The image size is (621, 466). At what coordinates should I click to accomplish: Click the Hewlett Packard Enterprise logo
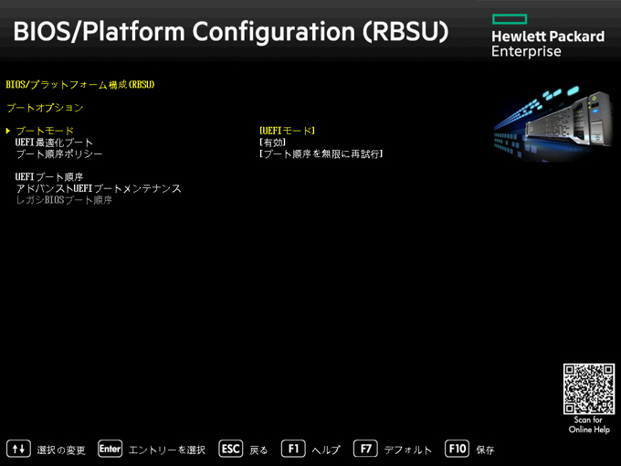pos(548,36)
